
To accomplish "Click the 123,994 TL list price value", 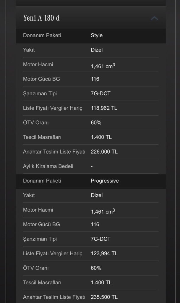I will click(104, 254).
